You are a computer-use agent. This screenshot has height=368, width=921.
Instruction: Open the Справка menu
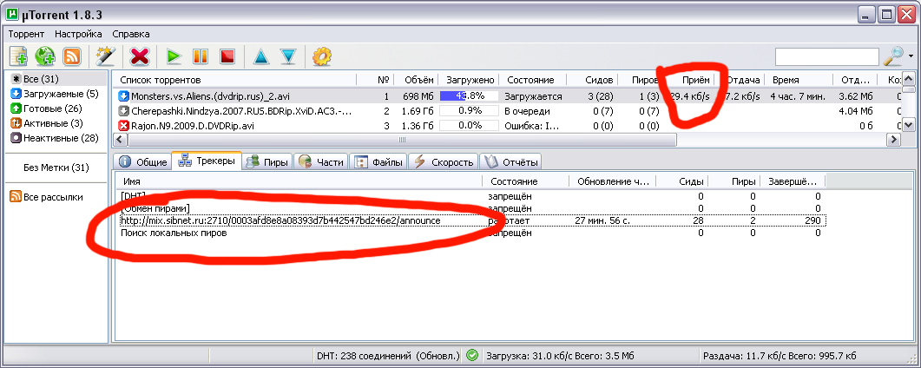[x=130, y=34]
